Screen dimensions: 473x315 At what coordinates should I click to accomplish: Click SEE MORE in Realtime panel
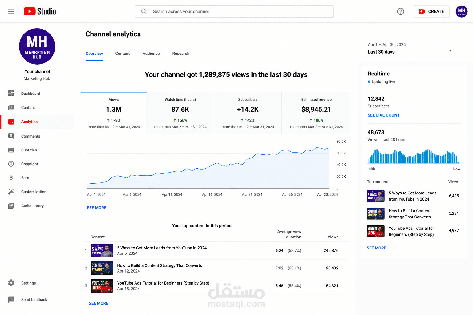376,248
